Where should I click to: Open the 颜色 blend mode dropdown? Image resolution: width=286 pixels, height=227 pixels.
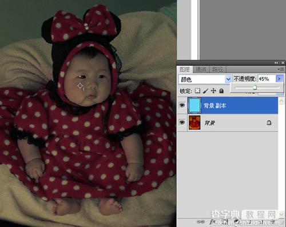coord(205,79)
